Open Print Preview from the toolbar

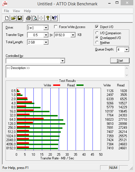click(35, 18)
